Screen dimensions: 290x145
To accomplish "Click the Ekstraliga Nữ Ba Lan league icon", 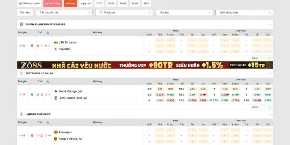I will (21, 73).
